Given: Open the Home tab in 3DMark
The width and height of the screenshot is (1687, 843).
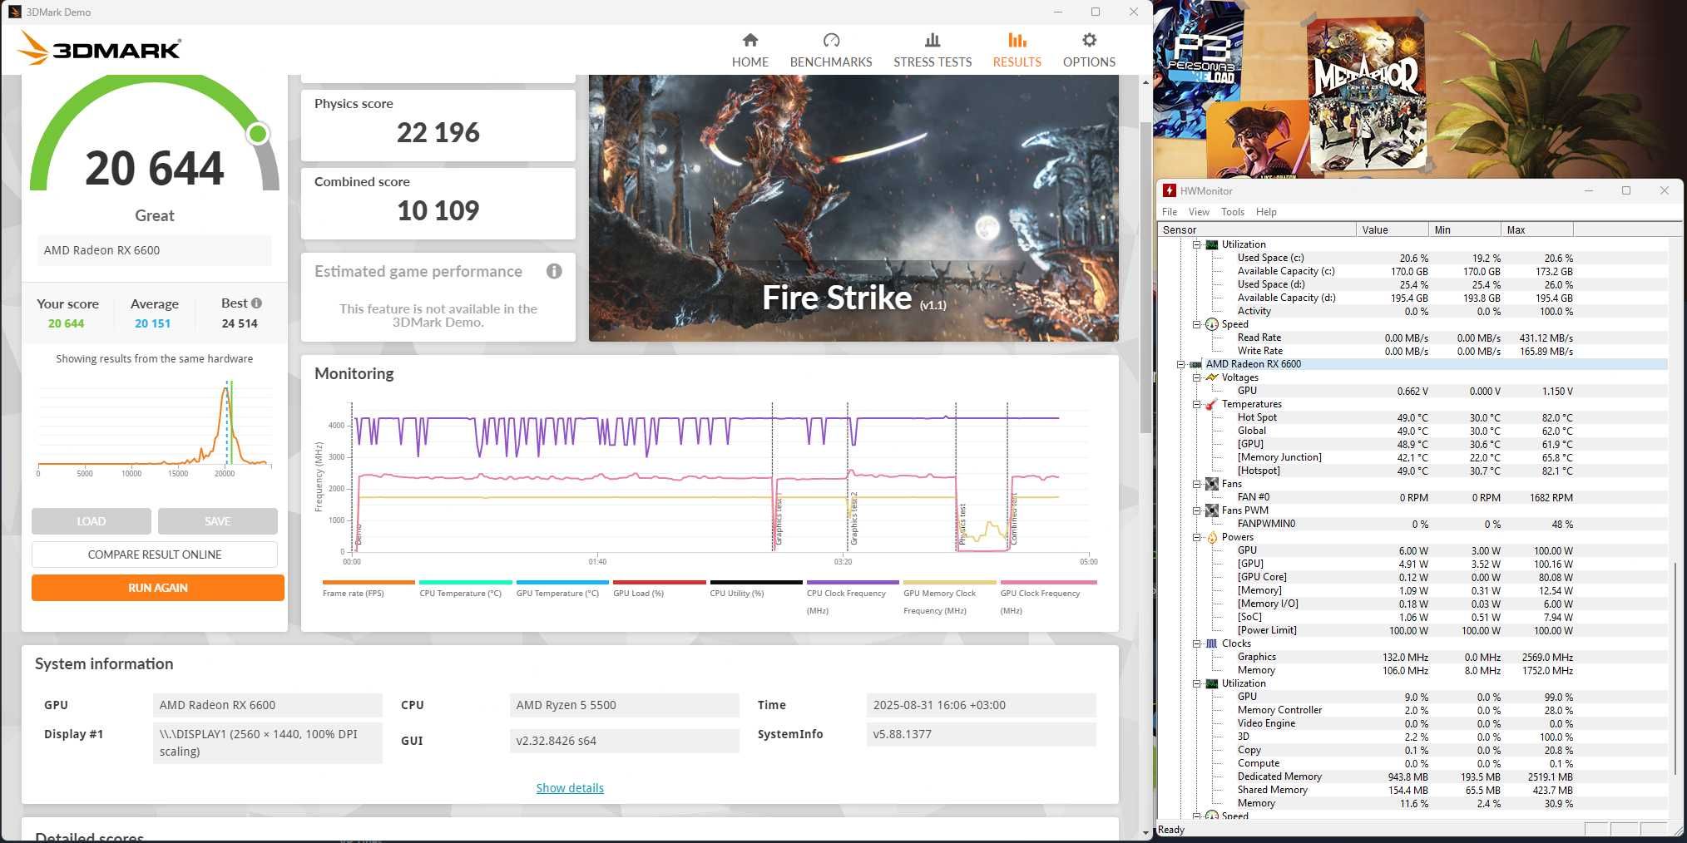Looking at the screenshot, I should point(750,50).
